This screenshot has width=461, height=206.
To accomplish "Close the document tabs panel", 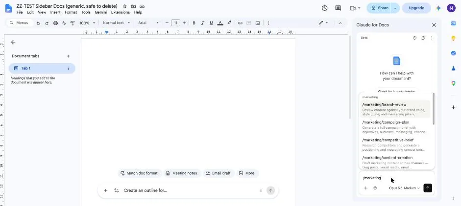I will [x=13, y=42].
